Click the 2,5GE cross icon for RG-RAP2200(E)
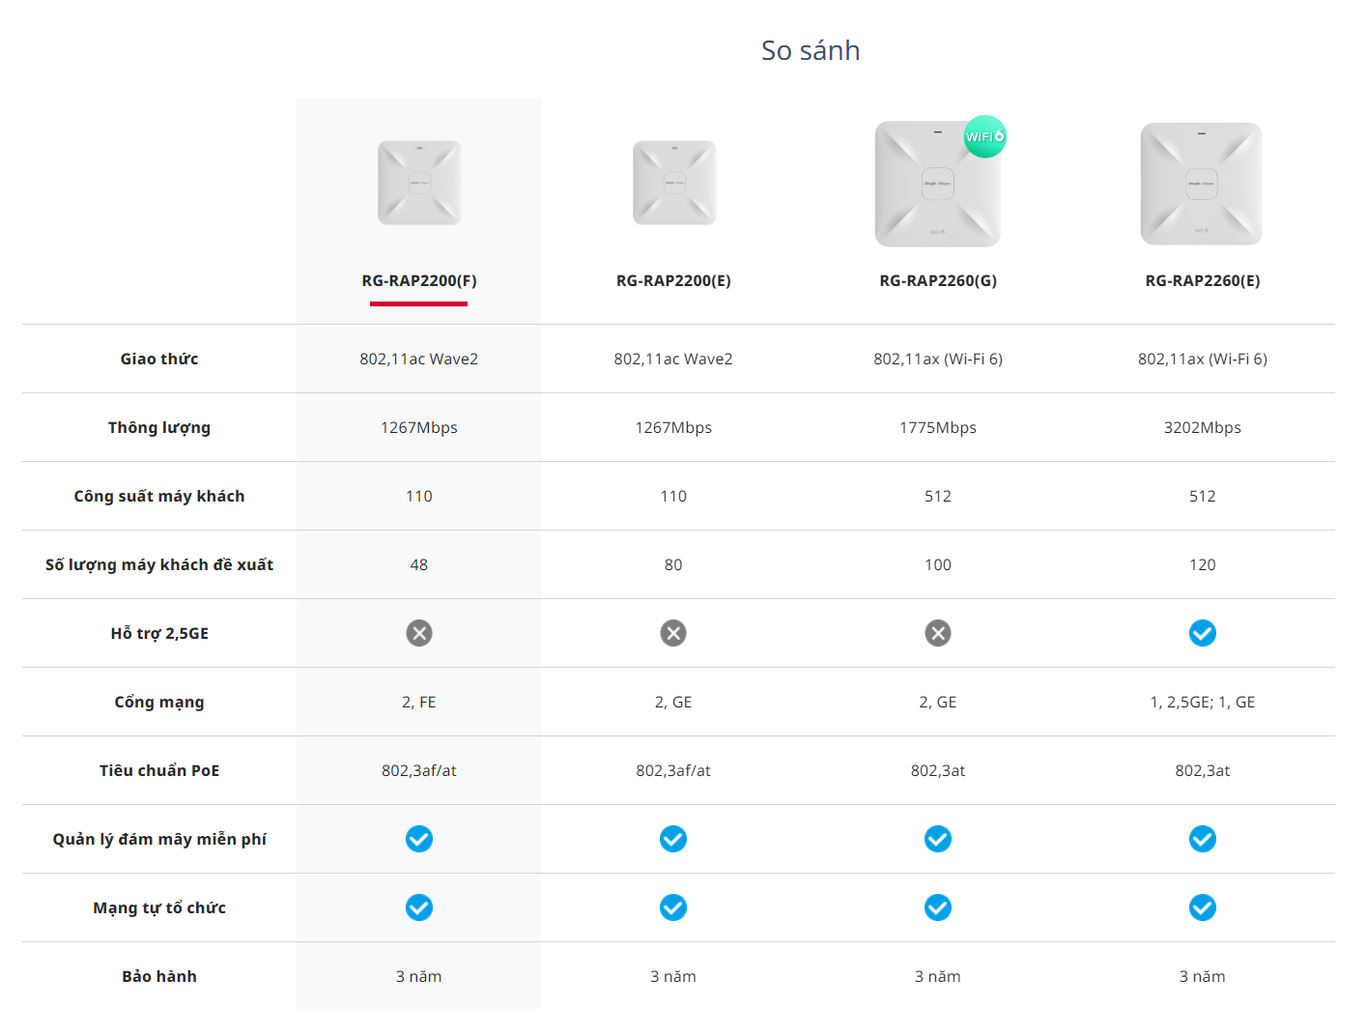 [673, 633]
